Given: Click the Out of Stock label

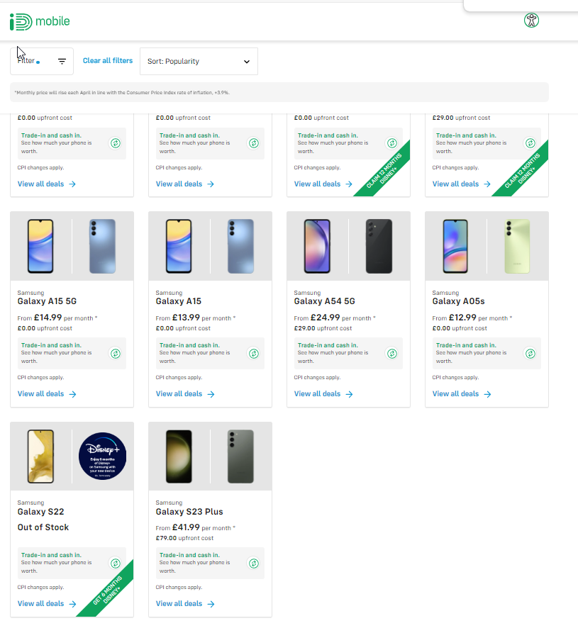Looking at the screenshot, I should (43, 527).
